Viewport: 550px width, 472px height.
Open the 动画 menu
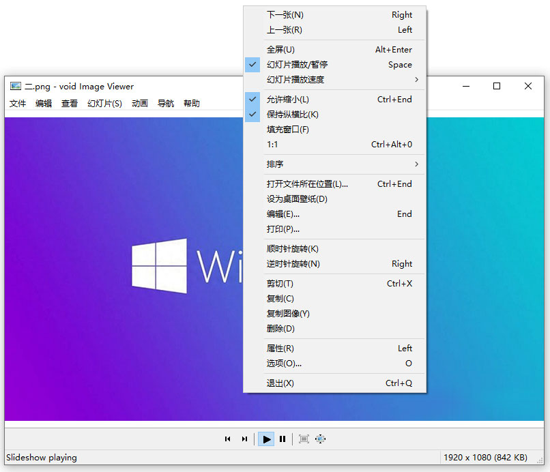click(x=139, y=103)
